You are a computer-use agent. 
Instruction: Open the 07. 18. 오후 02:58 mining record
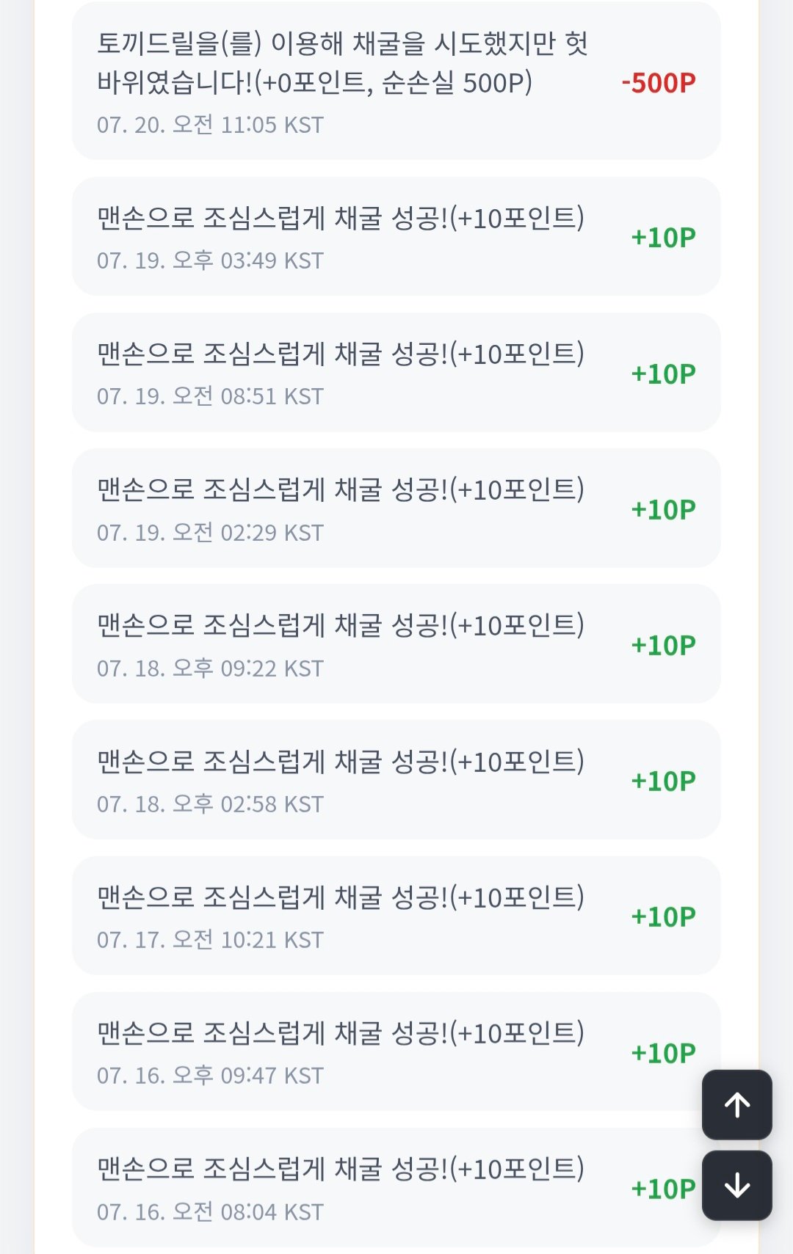click(396, 779)
